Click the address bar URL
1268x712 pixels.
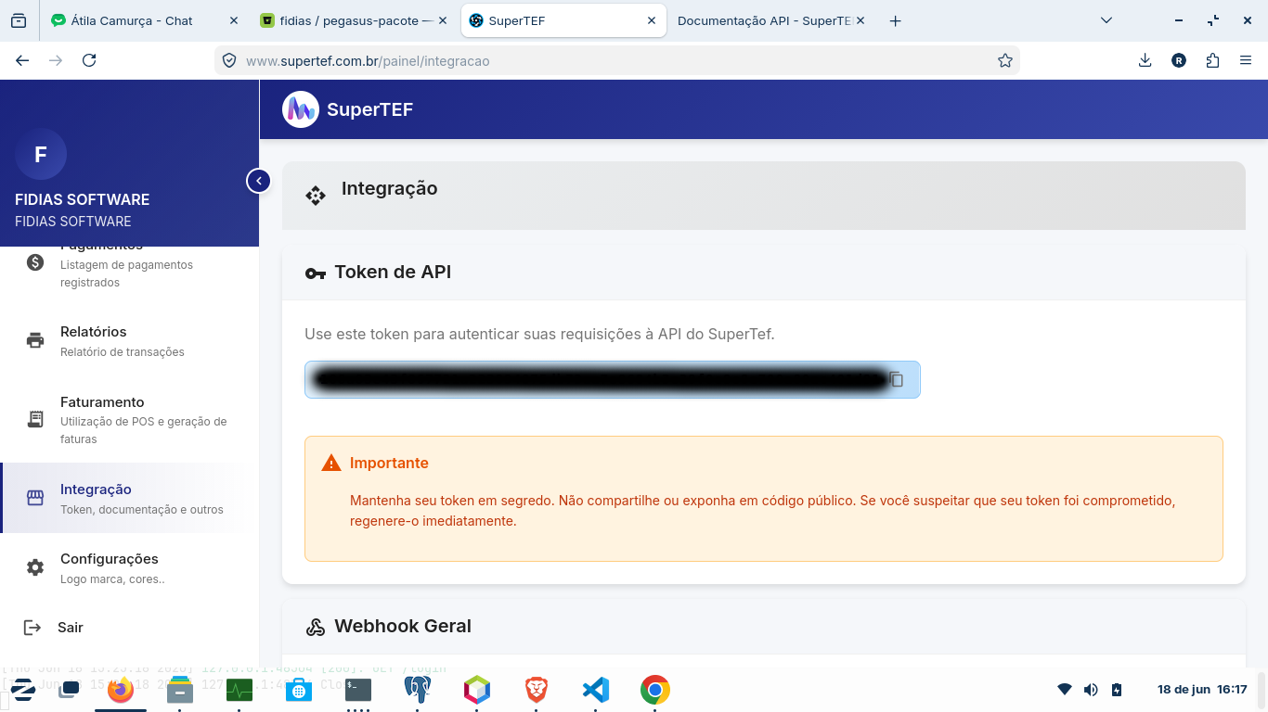click(368, 61)
